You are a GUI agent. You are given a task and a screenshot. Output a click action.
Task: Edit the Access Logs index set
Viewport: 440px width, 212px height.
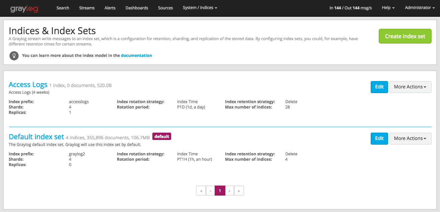(379, 87)
